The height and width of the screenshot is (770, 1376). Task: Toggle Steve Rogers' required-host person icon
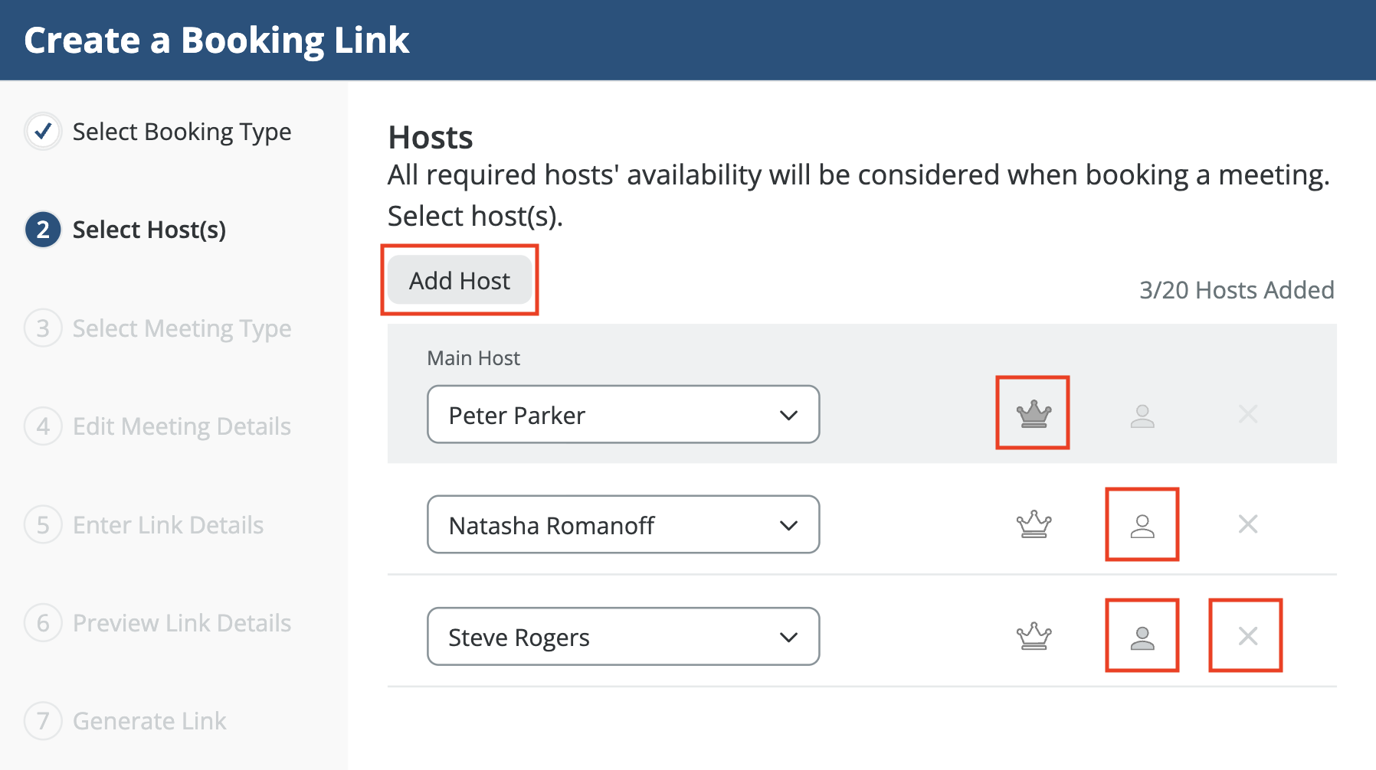click(x=1142, y=636)
